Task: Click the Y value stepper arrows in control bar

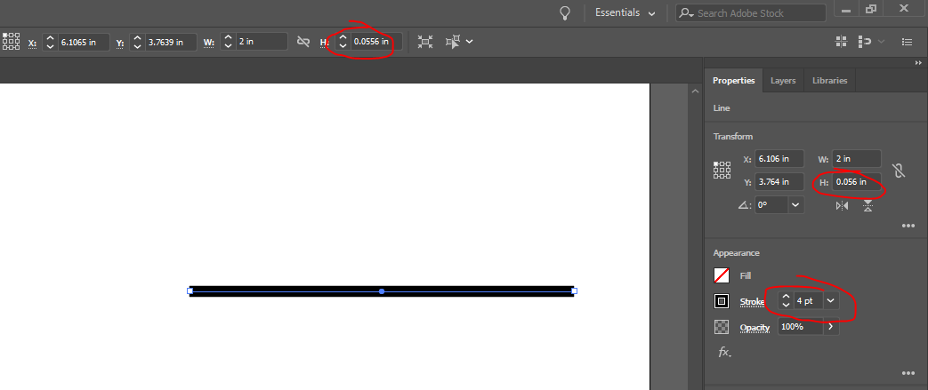Action: tap(137, 42)
